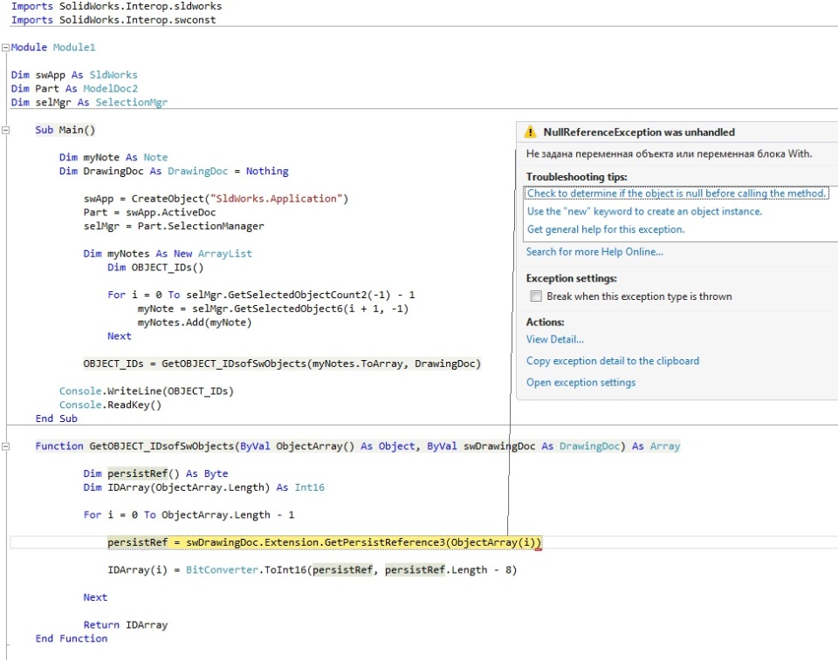This screenshot has height=660, width=838.
Task: Click 'OBJECT_IDs = GetOBJECT_IDsofSwObjects' call line
Action: [x=282, y=364]
